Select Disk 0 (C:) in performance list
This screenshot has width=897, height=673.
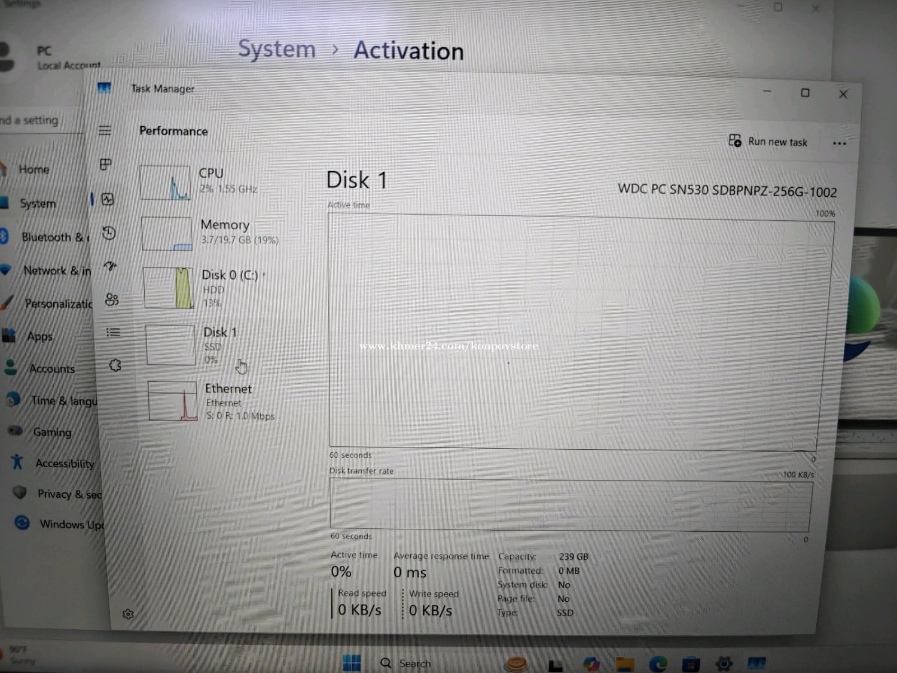203,288
